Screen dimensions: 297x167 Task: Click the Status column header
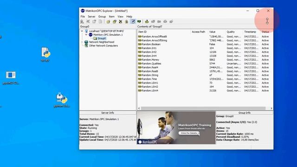tap(267, 32)
